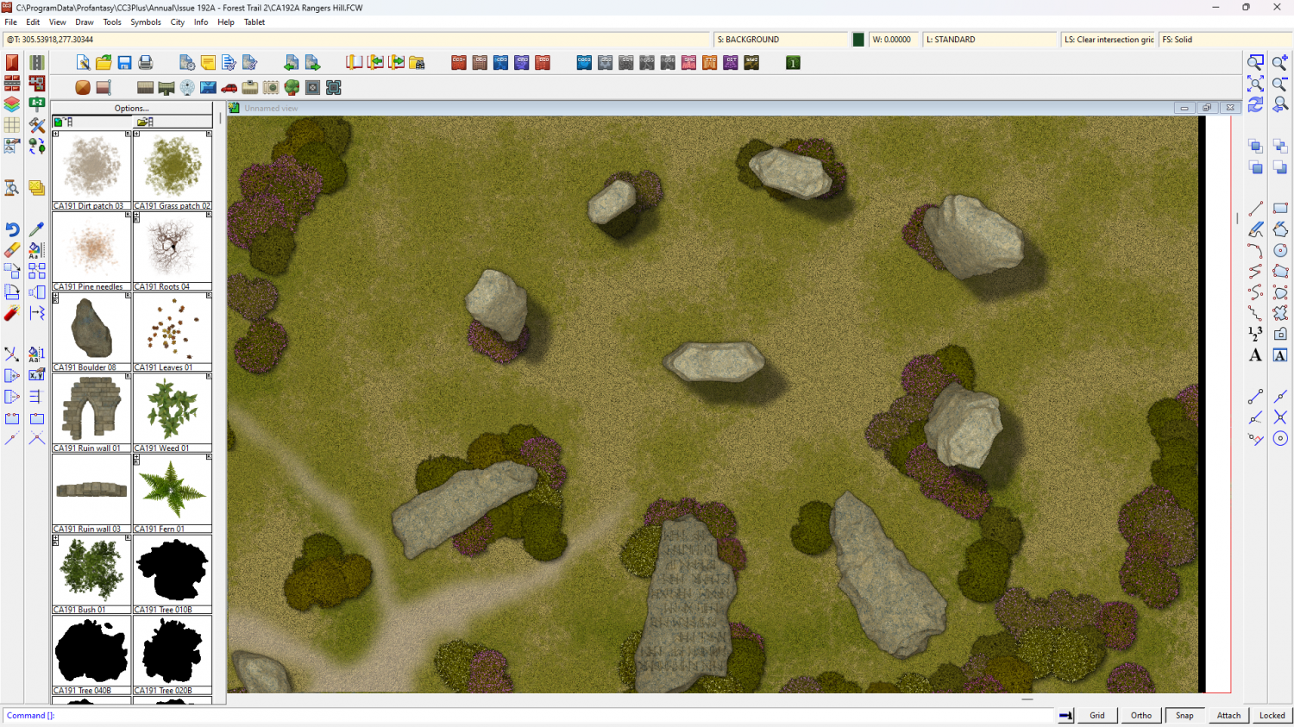Open the LS: line style selector
The image size is (1294, 727).
[1109, 40]
